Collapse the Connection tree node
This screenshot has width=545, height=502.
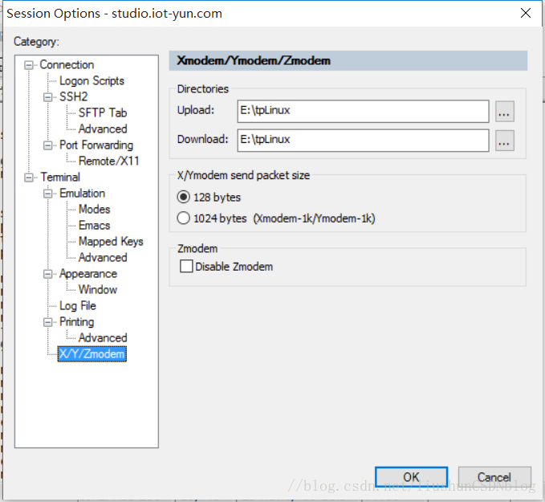pyautogui.click(x=29, y=65)
